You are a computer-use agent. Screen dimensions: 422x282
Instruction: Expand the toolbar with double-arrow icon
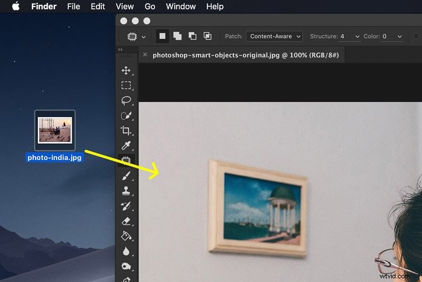coord(120,50)
